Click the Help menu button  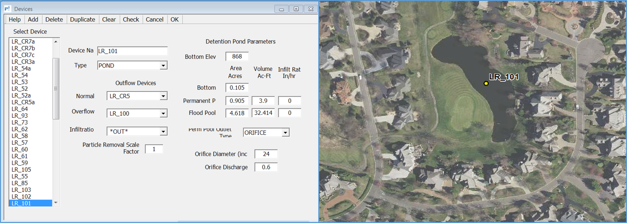click(15, 20)
